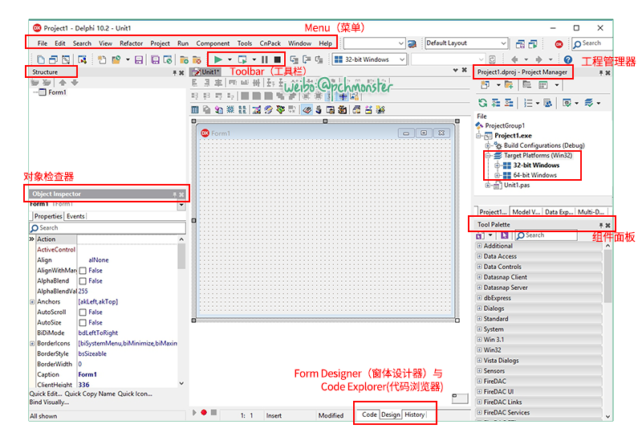Open the Model V... tab
Image resolution: width=642 pixels, height=441 pixels.
pos(526,212)
